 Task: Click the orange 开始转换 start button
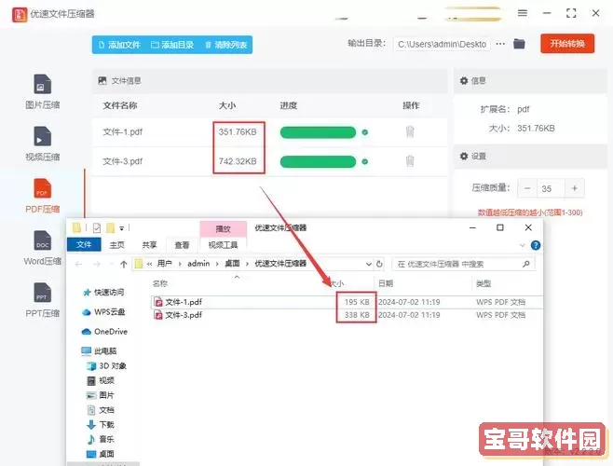pos(567,44)
